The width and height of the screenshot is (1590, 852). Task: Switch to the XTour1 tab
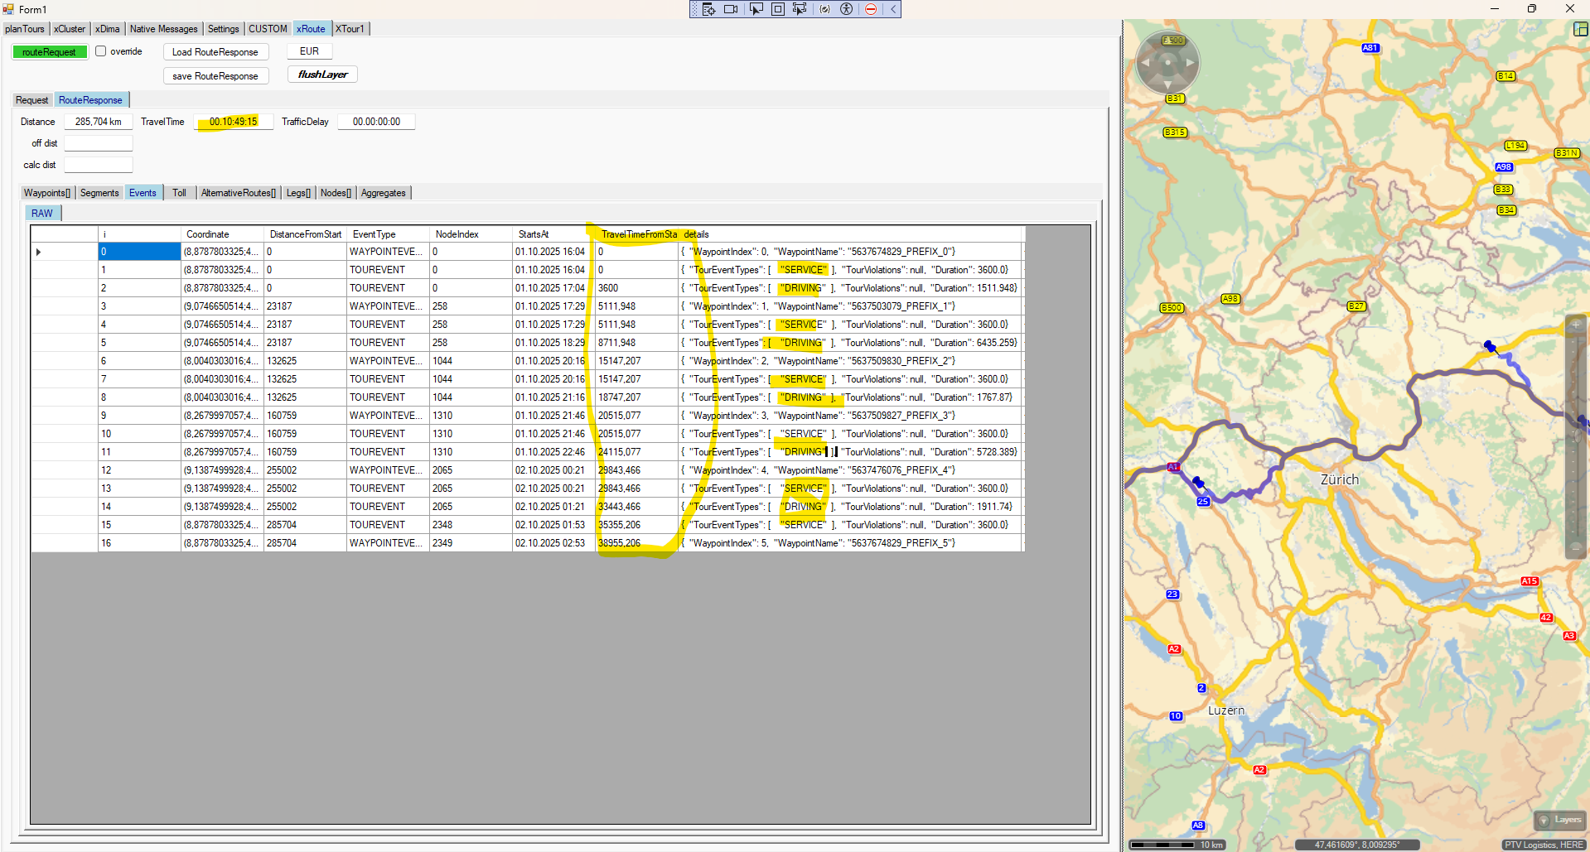click(350, 29)
